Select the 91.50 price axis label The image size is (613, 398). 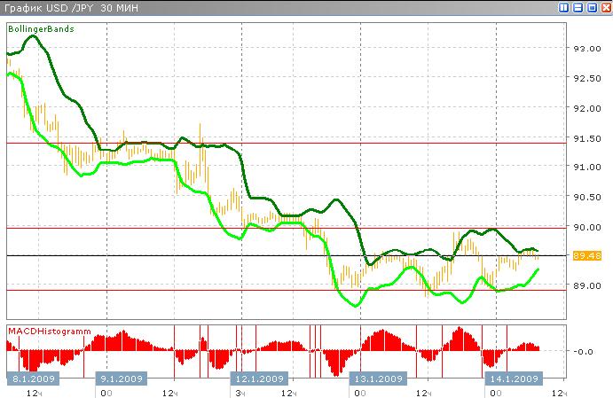[586, 138]
